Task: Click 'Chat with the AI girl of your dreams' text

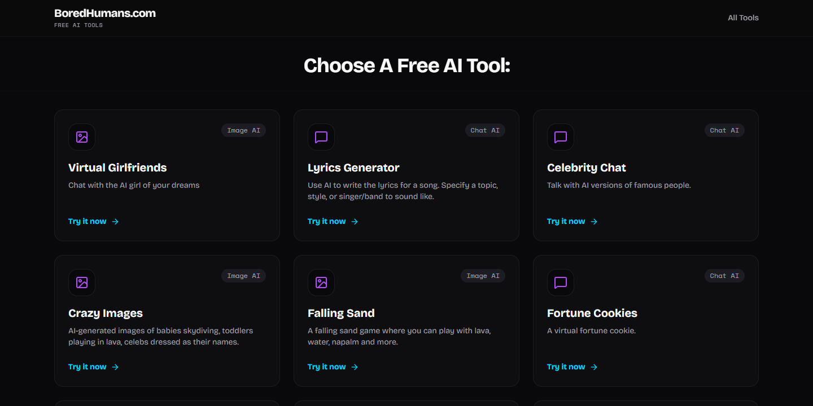Action: tap(134, 185)
